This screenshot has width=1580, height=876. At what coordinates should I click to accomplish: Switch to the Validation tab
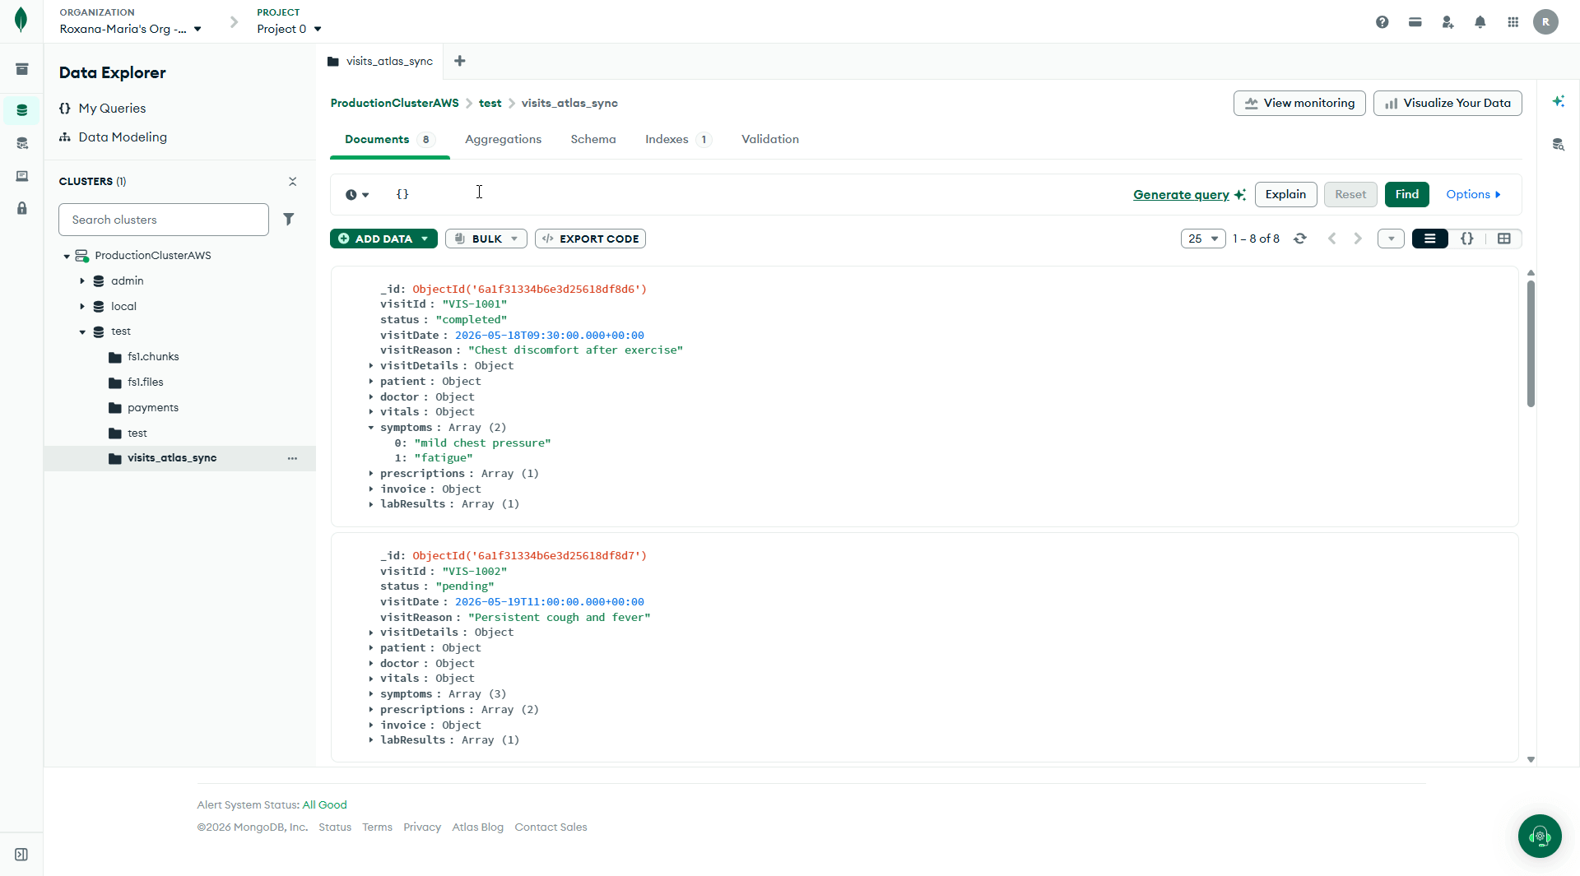pos(770,139)
